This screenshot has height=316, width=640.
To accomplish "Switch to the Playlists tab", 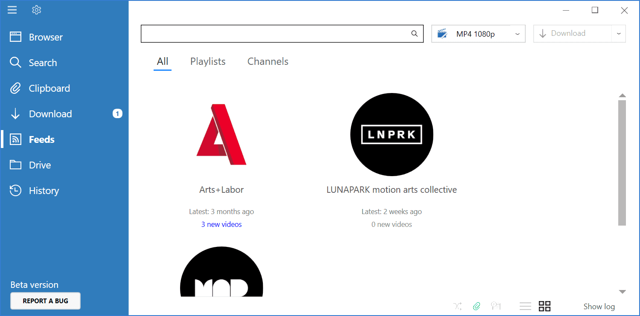I will click(208, 61).
